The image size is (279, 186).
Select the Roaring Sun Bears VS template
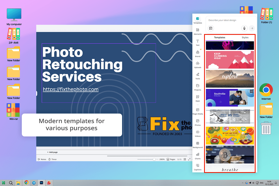[230, 117]
